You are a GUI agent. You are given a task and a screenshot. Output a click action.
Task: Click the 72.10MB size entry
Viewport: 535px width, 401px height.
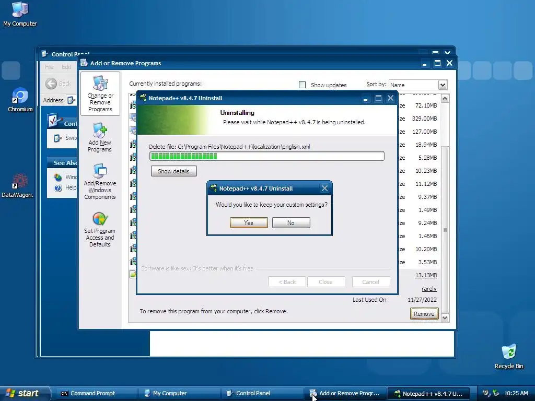(x=426, y=105)
